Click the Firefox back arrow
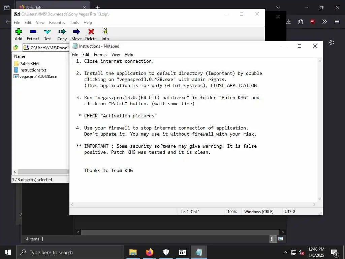This screenshot has height=259, width=345. click(8, 22)
